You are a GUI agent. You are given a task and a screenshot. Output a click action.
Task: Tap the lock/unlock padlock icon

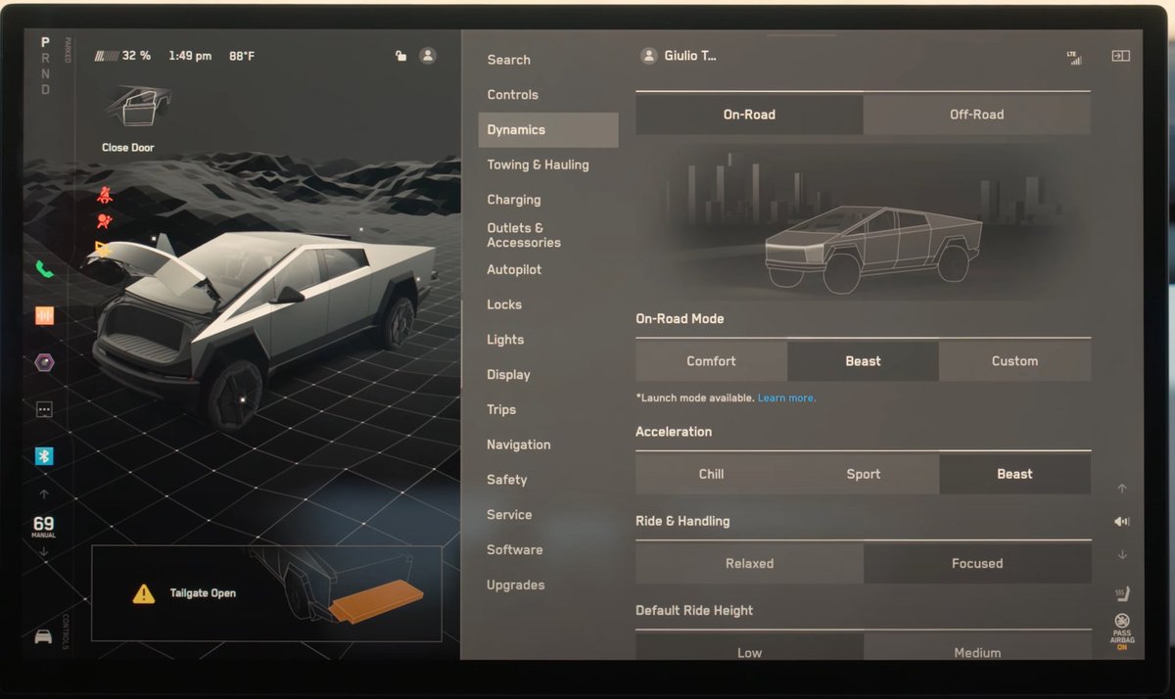pyautogui.click(x=400, y=56)
